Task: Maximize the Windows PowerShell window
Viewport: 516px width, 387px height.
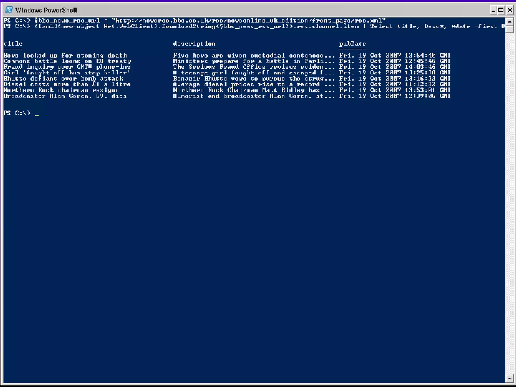Action: pos(501,10)
